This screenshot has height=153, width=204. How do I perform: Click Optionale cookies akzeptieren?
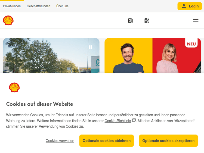tap(168, 140)
